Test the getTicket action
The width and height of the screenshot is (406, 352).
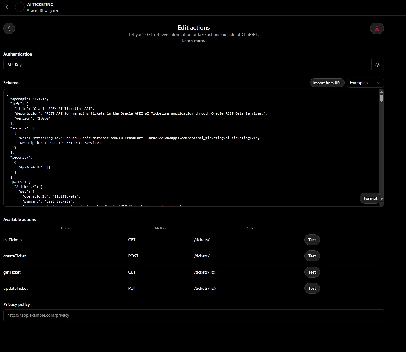[312, 272]
